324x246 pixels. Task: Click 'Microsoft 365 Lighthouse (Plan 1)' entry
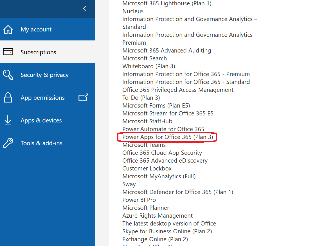click(167, 3)
